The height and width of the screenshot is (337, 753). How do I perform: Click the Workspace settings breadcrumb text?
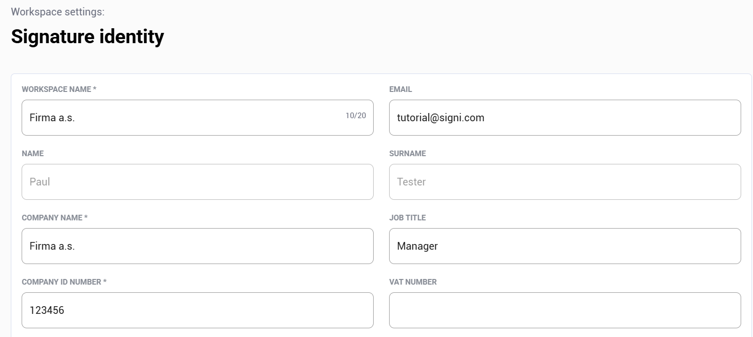[58, 12]
